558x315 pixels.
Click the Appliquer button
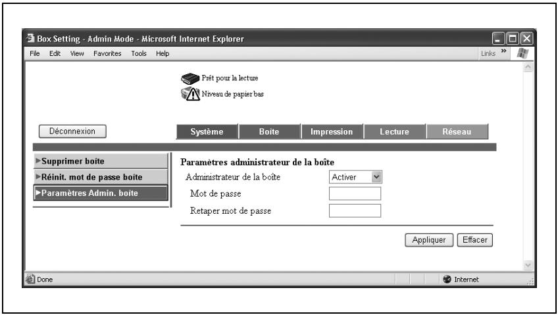429,240
